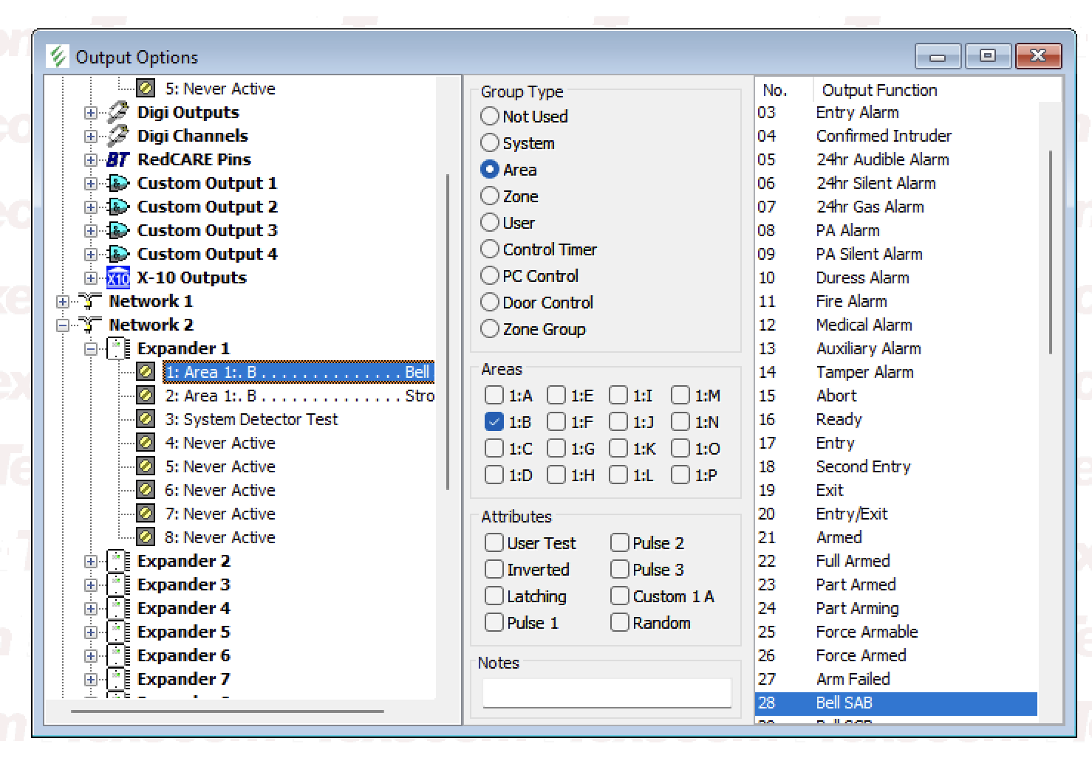Select Fire Alarm in output function list
The width and height of the screenshot is (1092, 769).
tap(851, 301)
